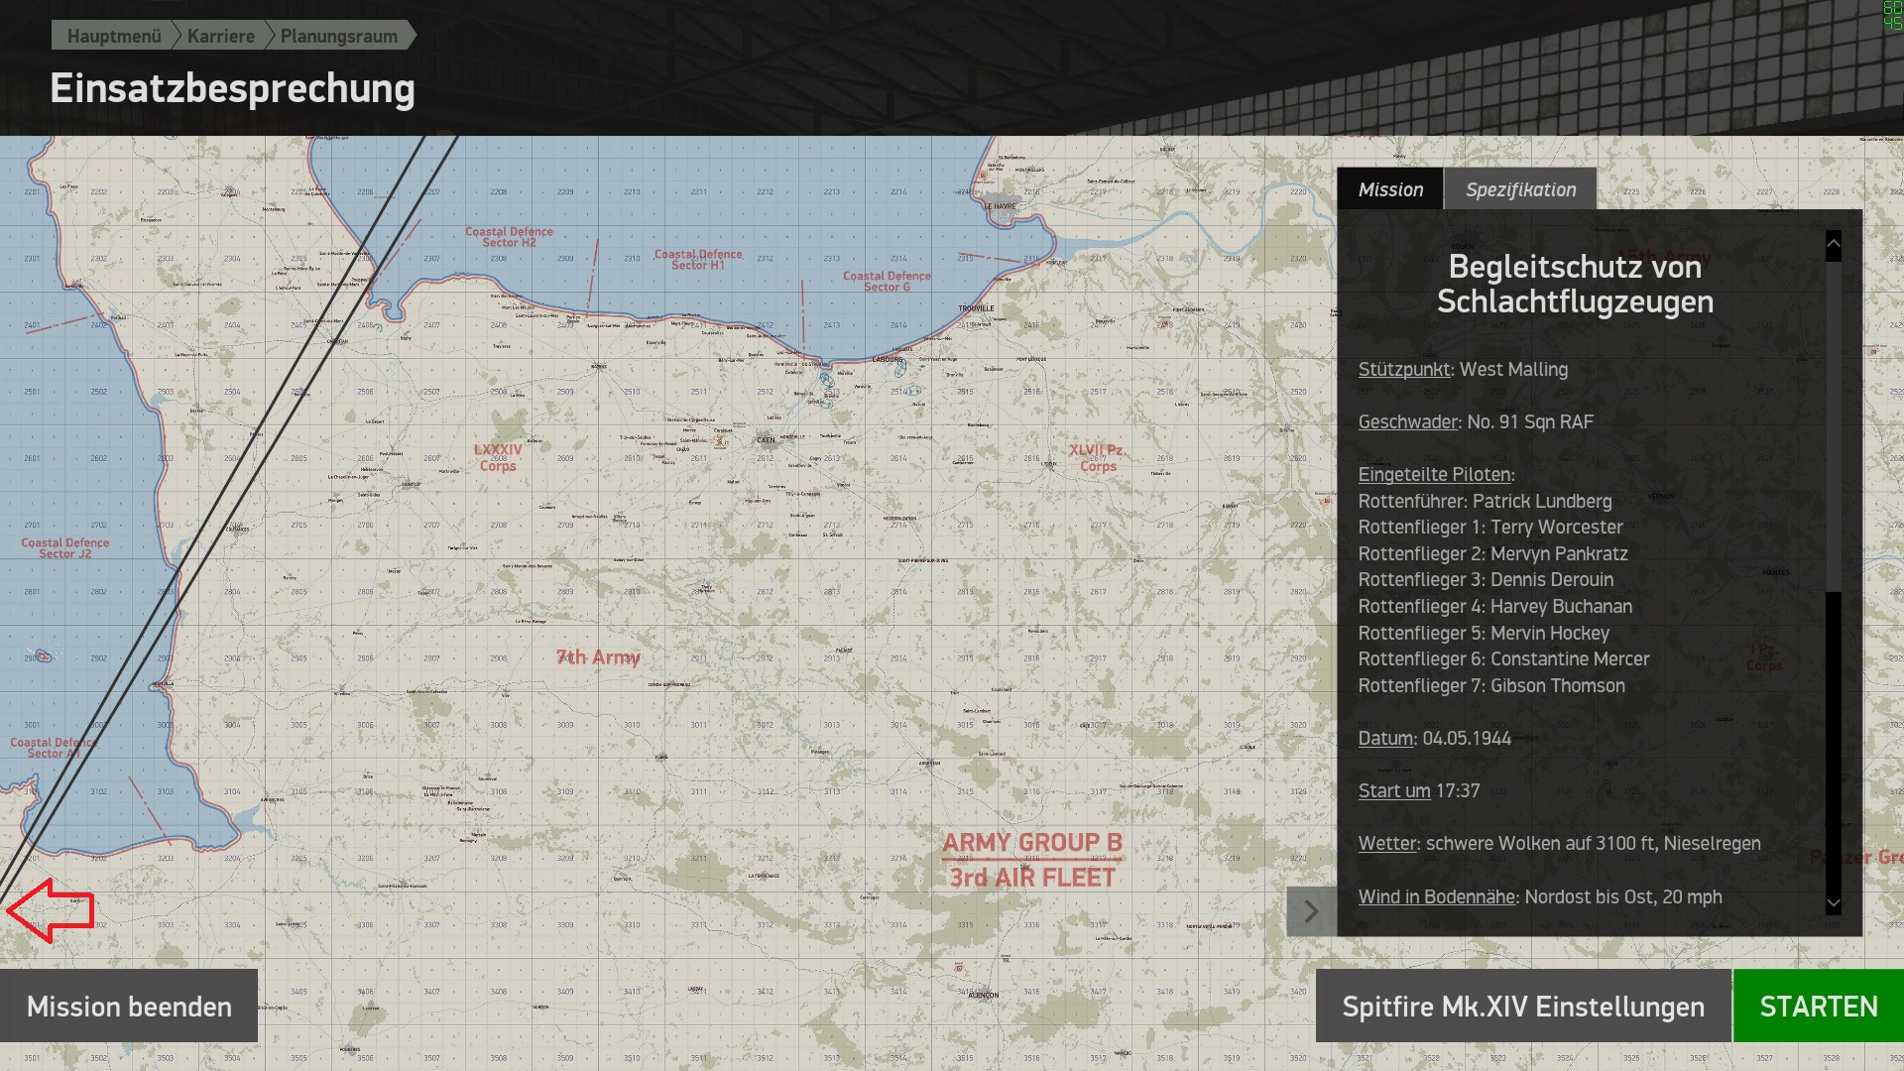
Task: Click Rottenflieger 3: Dennis Derouin
Action: click(x=1486, y=580)
